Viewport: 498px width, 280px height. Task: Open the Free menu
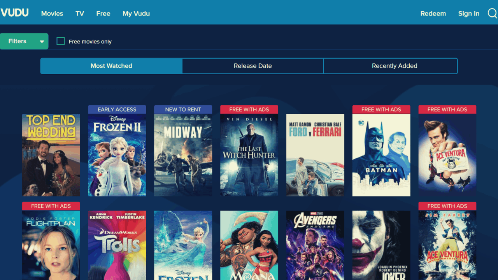click(103, 14)
